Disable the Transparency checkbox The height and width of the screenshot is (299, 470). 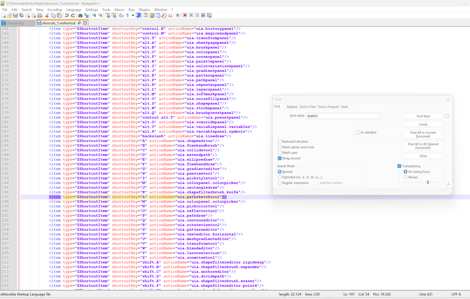pos(399,166)
